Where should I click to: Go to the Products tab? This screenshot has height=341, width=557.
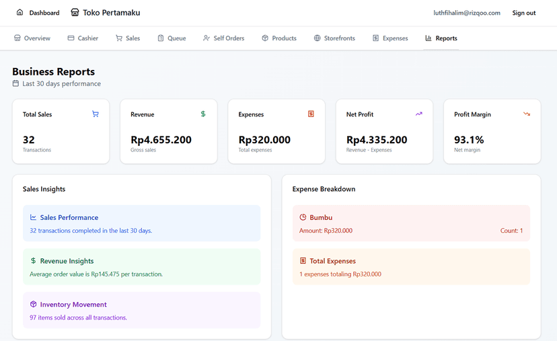click(x=279, y=38)
